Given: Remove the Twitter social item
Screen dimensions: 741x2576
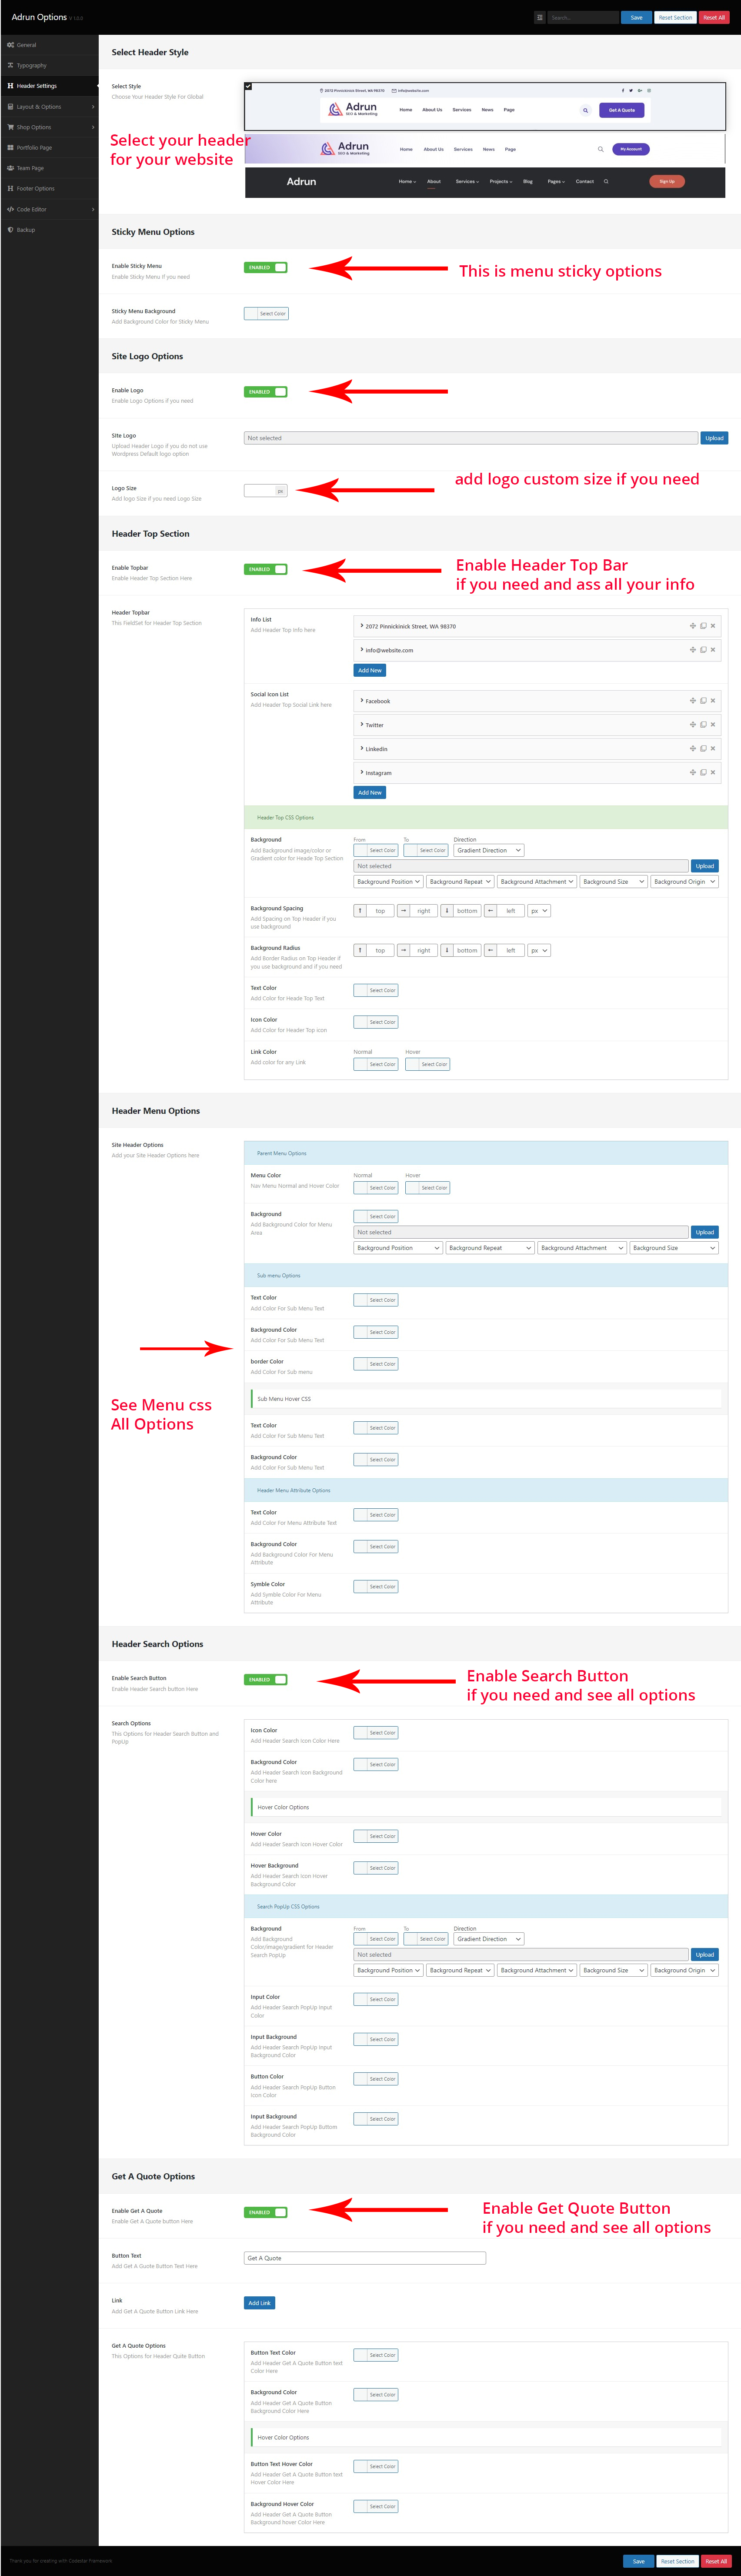Looking at the screenshot, I should 713,725.
